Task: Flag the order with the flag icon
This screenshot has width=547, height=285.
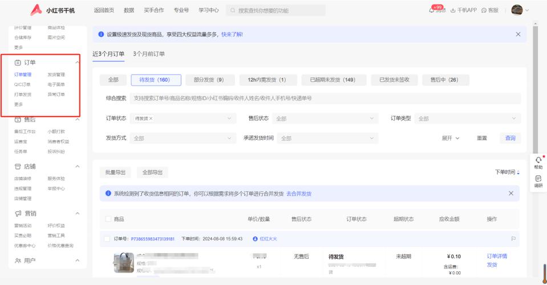Action: [513, 239]
